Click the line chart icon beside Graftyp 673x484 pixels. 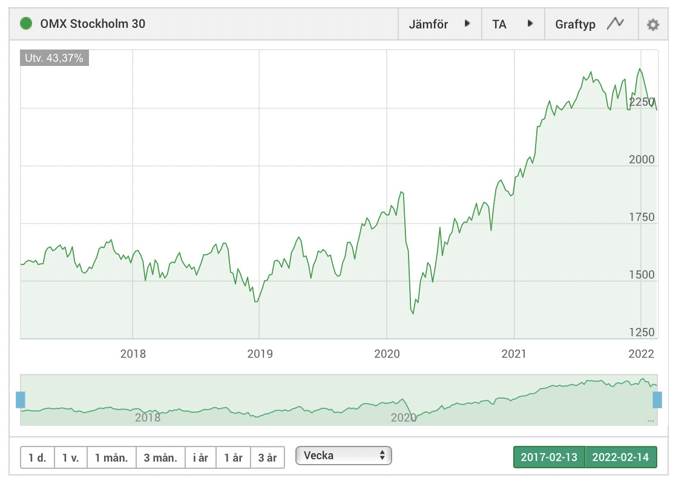[x=616, y=23]
